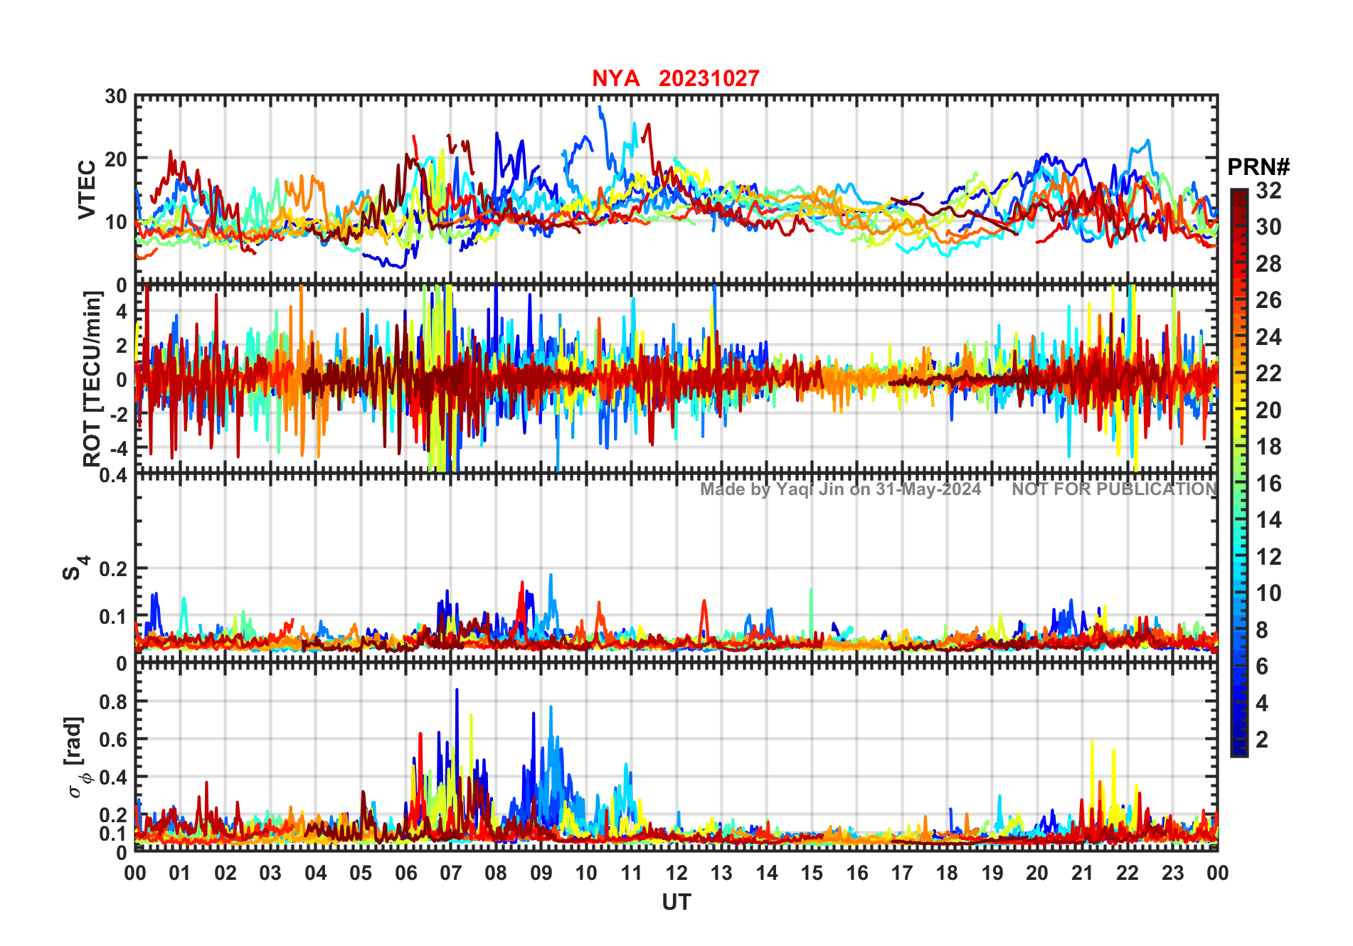
Task: Select S4 y-axis tick value "0.1"
Action: pyautogui.click(x=113, y=617)
